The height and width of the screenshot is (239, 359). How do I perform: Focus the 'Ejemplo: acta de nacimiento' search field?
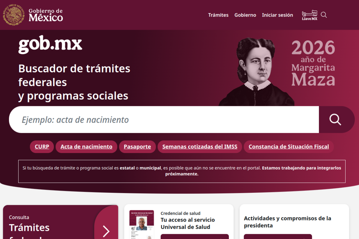(x=164, y=120)
